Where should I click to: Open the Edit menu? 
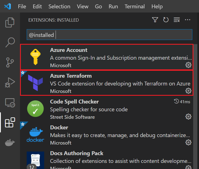coord(37,6)
